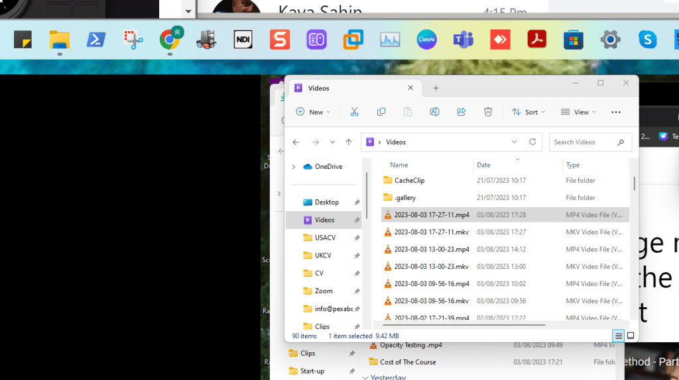Open Google Chrome from taskbar
Viewport: 679px width, 380px height.
[170, 39]
